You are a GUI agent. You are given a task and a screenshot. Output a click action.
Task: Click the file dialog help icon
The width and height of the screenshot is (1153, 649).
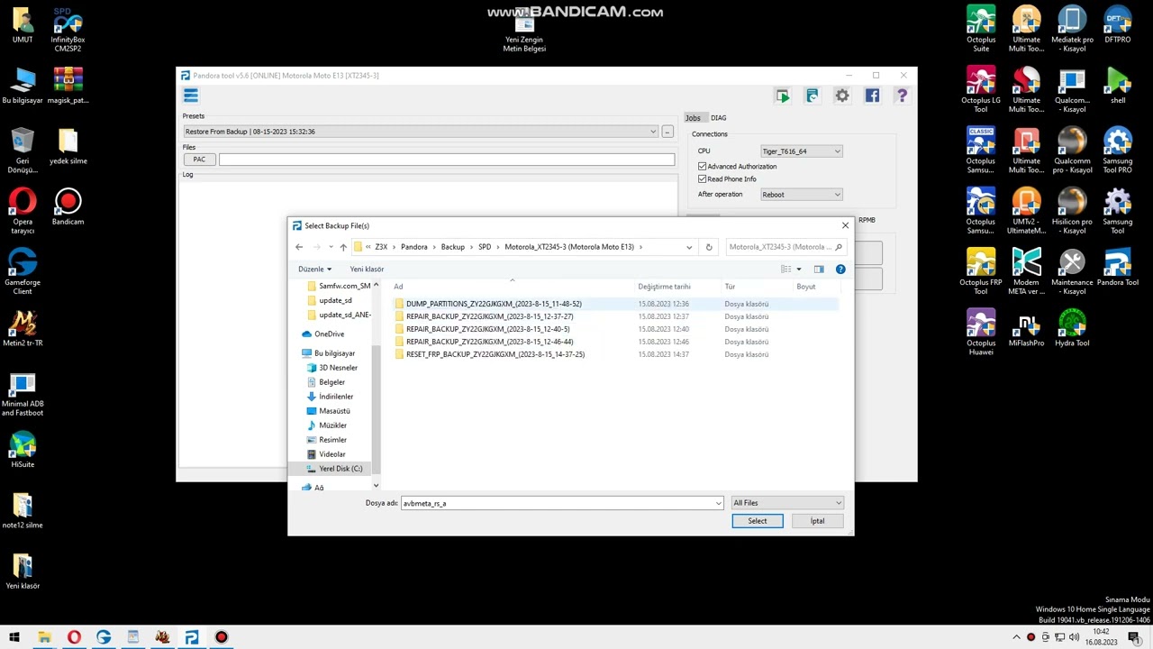[x=840, y=269]
